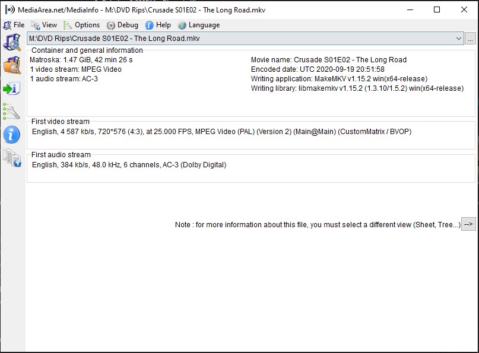
Task: Click the 'First video stream' heading
Action: tap(61, 122)
